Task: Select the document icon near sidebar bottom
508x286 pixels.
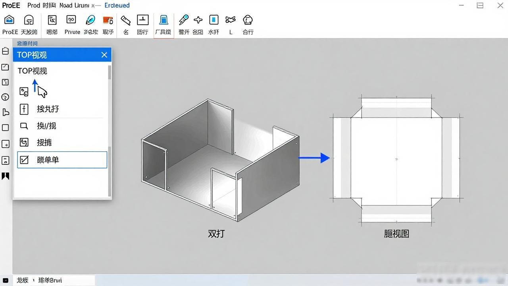Action: [x=6, y=160]
